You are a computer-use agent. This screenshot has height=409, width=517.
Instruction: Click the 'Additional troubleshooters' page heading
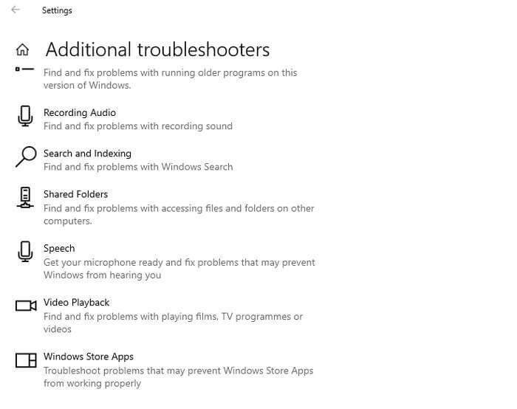[x=157, y=49]
